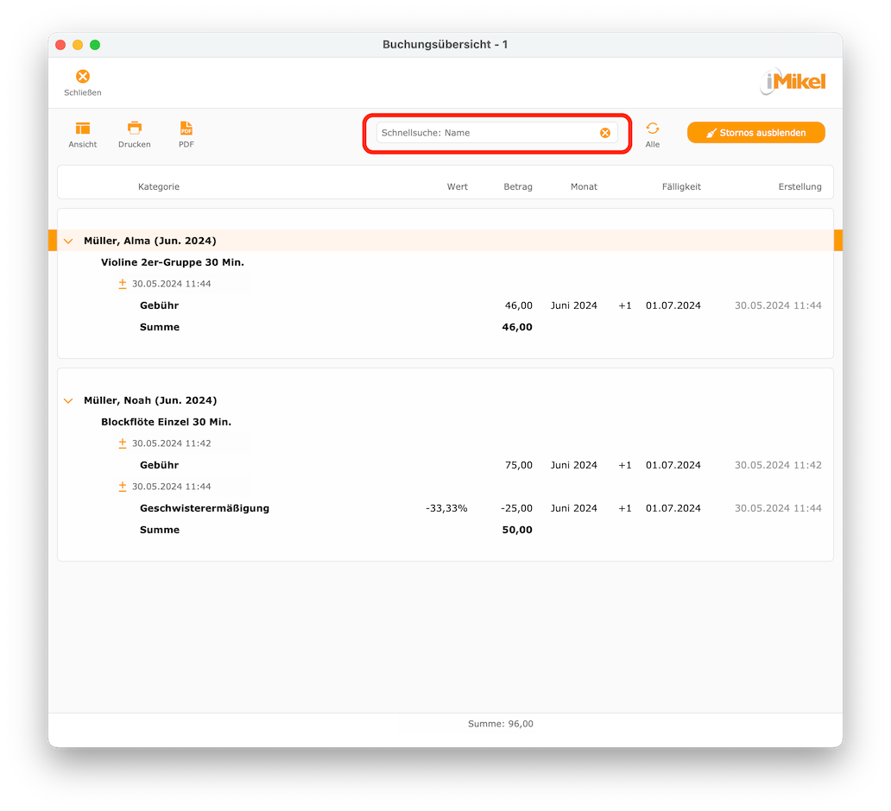Toggle Stornos ausblenden button
Screen dimensions: 891x811
click(x=755, y=133)
